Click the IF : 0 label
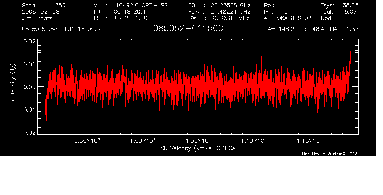This screenshot has width=383, height=195. click(276, 12)
